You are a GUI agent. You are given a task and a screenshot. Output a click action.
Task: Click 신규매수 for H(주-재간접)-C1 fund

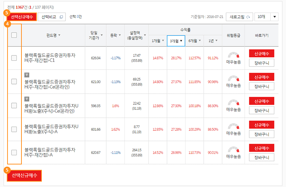pyautogui.click(x=262, y=54)
